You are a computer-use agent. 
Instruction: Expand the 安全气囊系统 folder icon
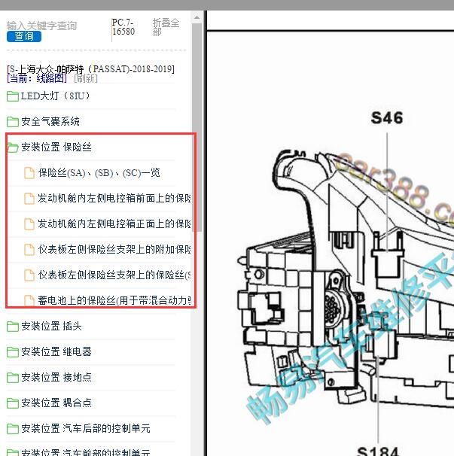coord(13,122)
